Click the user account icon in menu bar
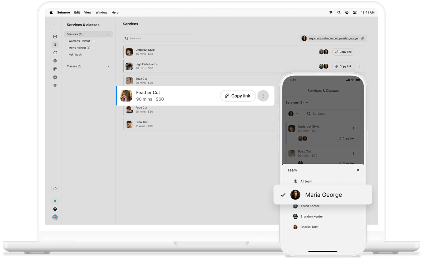This screenshot has width=423, height=261. tap(347, 12)
